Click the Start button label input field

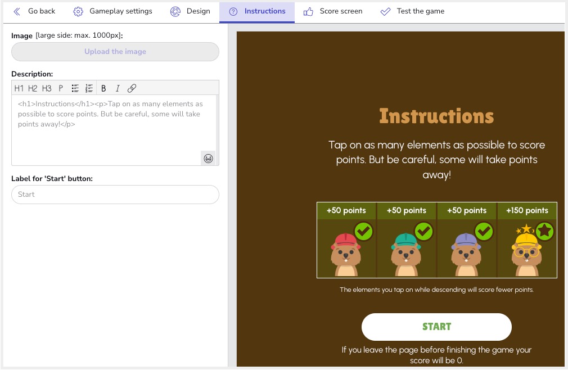click(115, 195)
